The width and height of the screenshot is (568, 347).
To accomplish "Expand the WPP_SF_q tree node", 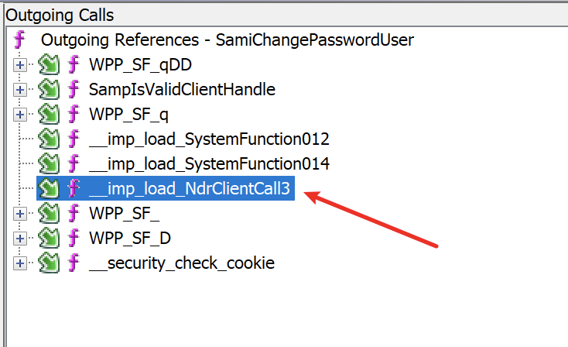I will (x=20, y=115).
